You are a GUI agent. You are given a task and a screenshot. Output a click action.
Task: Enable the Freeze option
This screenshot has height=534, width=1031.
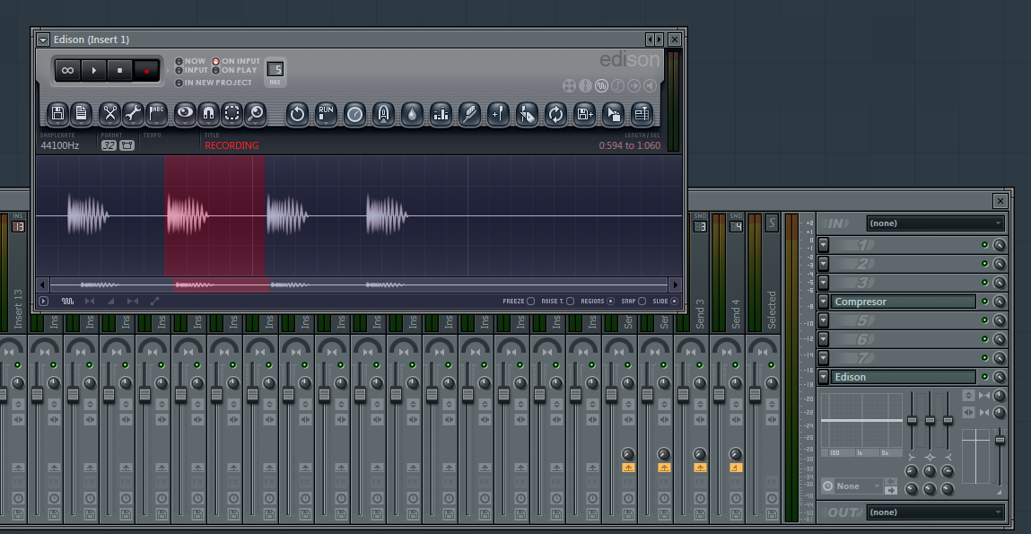pyautogui.click(x=530, y=302)
